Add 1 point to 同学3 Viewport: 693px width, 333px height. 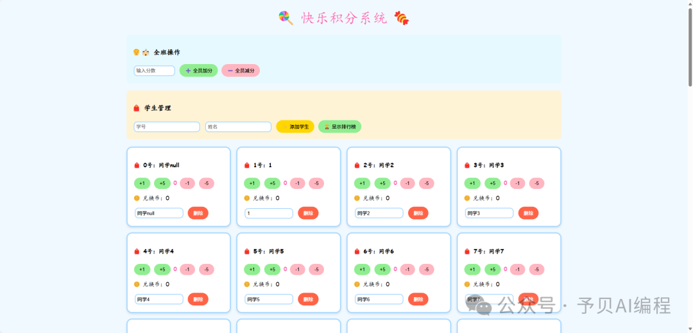tap(472, 183)
